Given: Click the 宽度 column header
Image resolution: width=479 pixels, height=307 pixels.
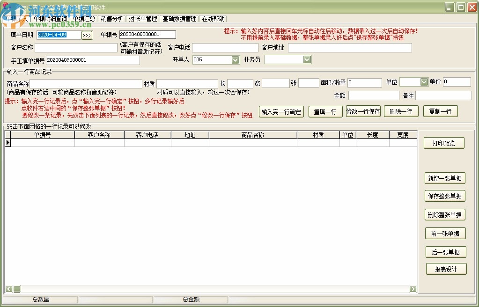Looking at the screenshot, I should pyautogui.click(x=403, y=135).
